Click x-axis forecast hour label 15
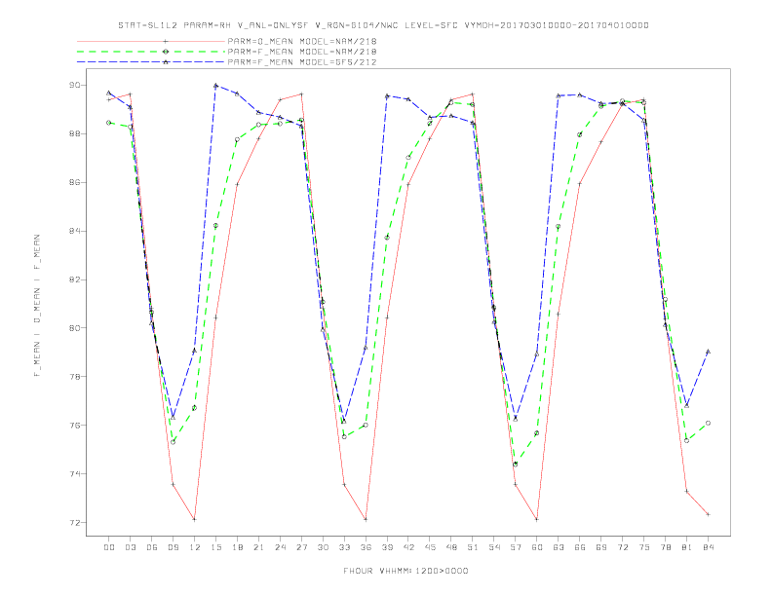The height and width of the screenshot is (596, 772). [215, 547]
